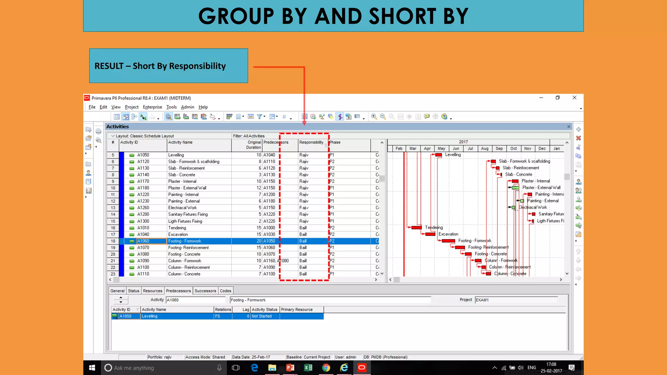Toggle the Activity Table view button
Image resolution: width=667 pixels, height=375 pixels.
tap(117, 117)
